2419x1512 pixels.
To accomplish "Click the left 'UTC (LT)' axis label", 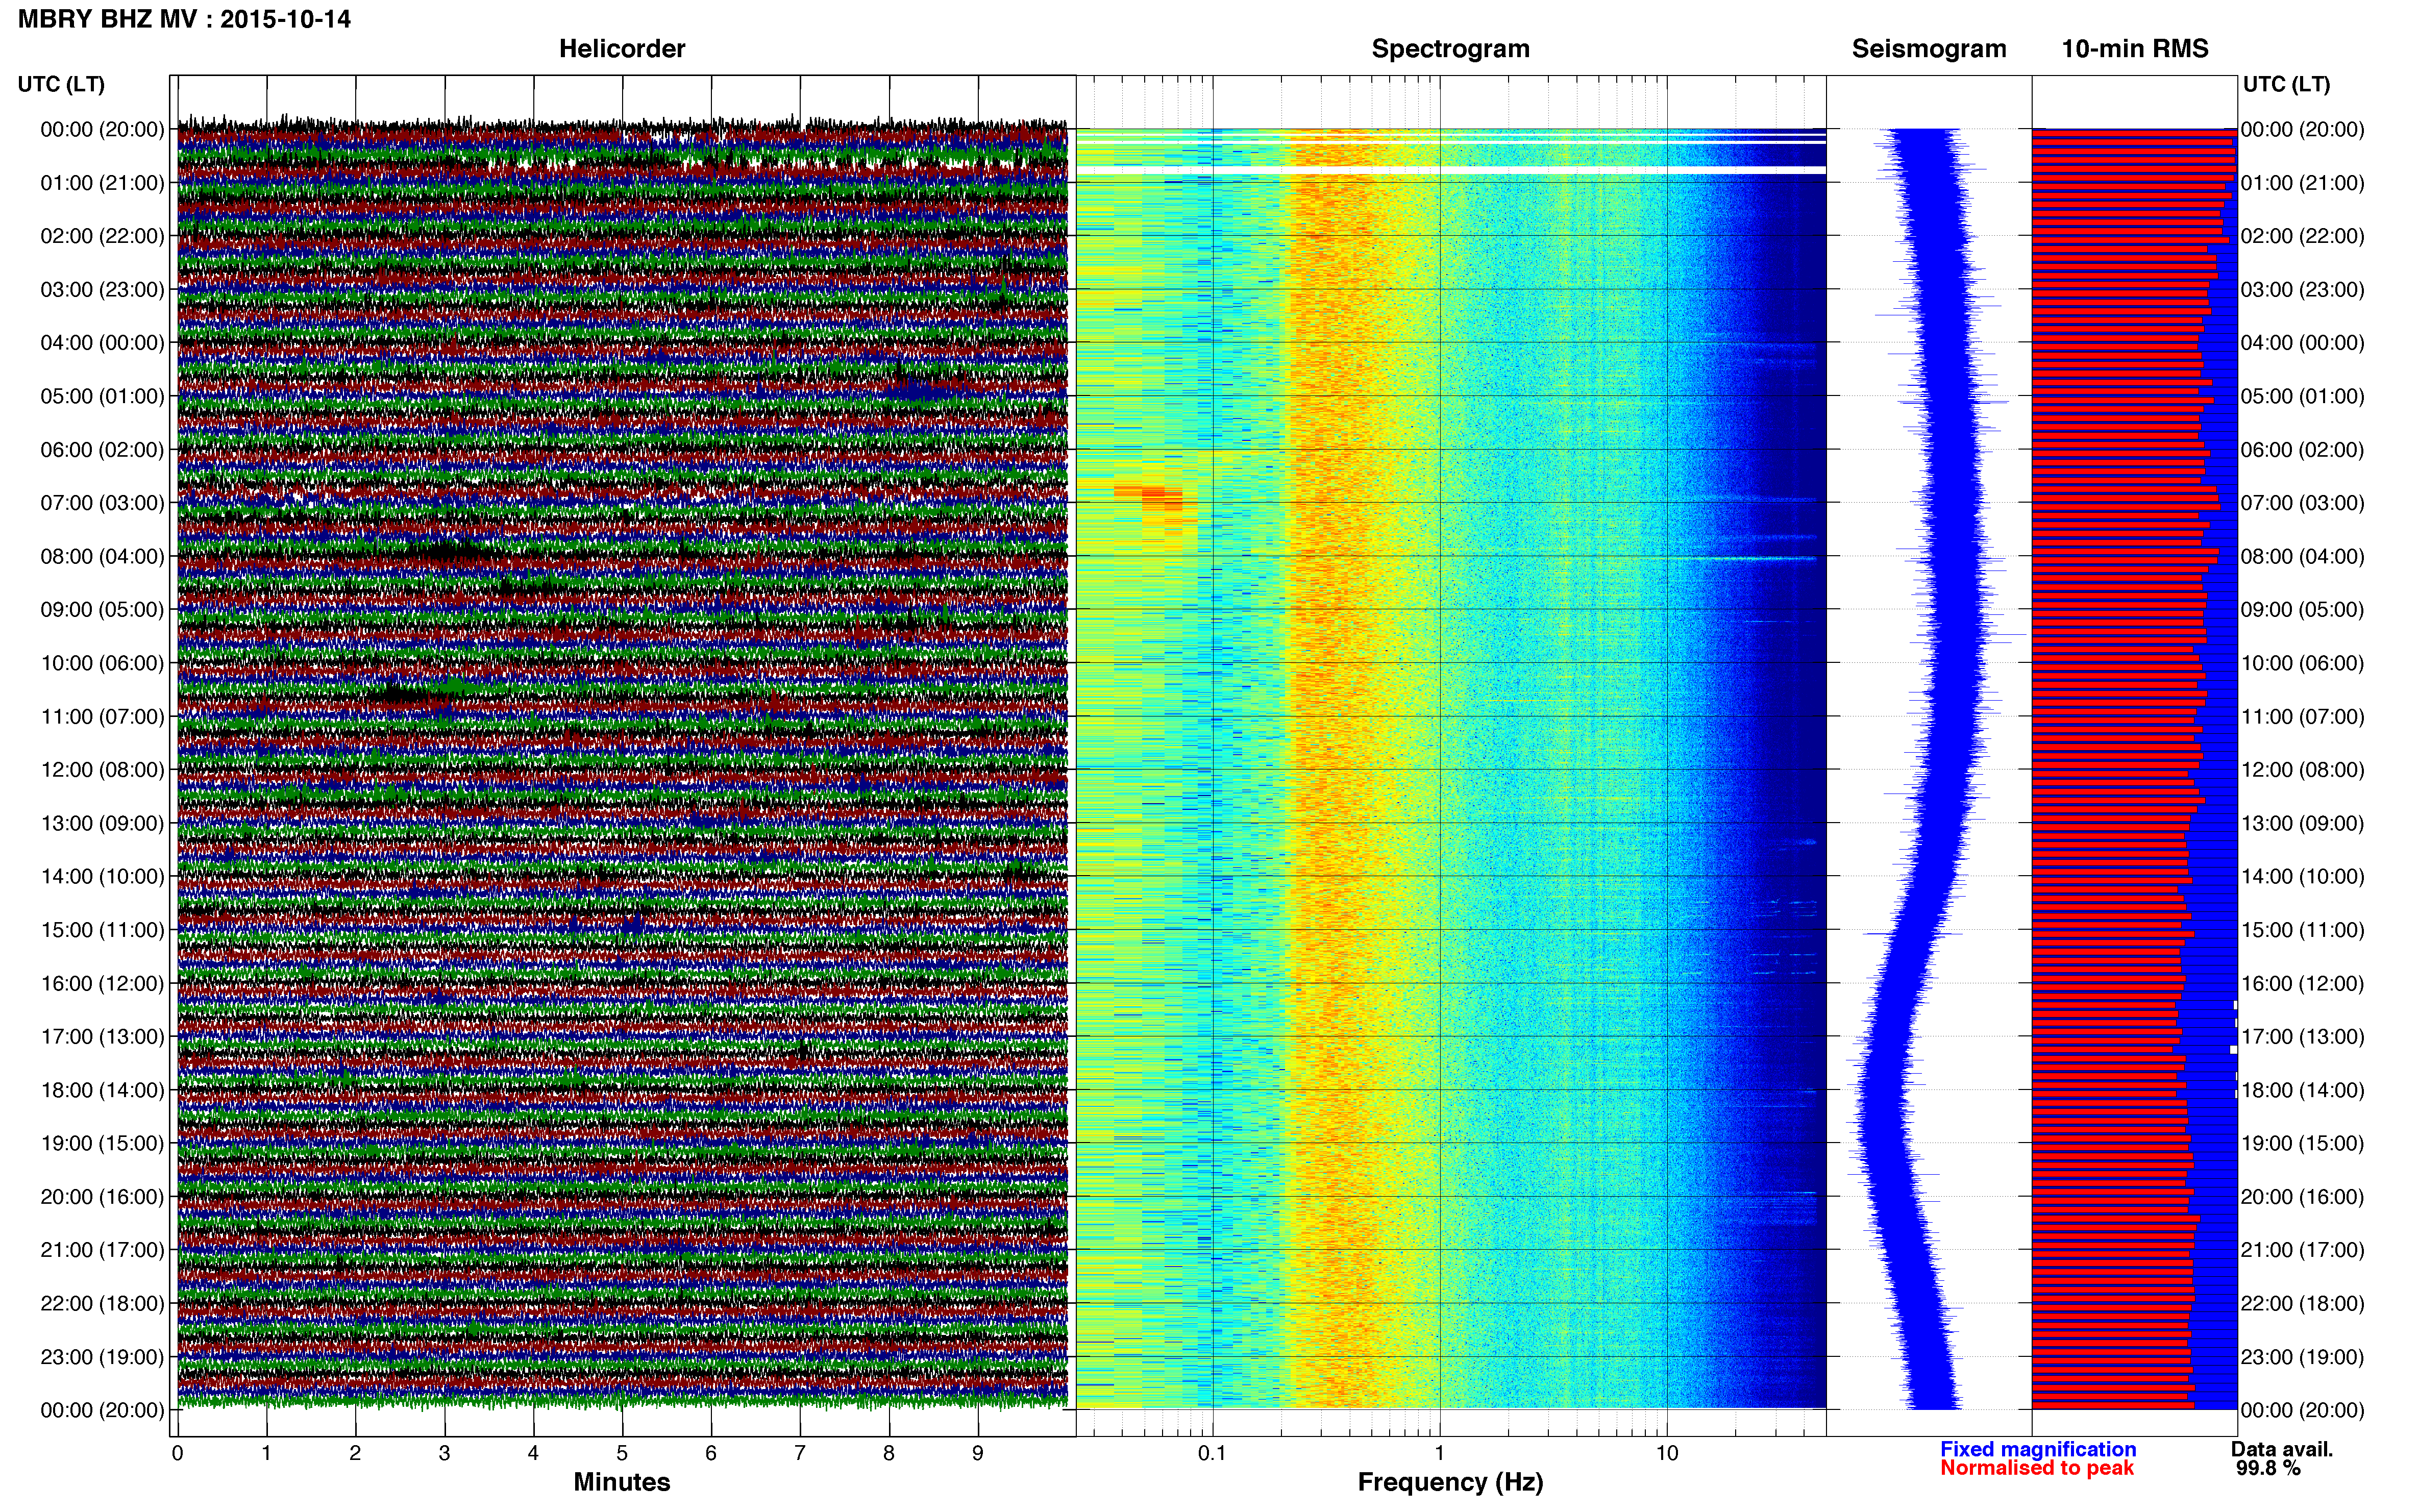I will [61, 84].
